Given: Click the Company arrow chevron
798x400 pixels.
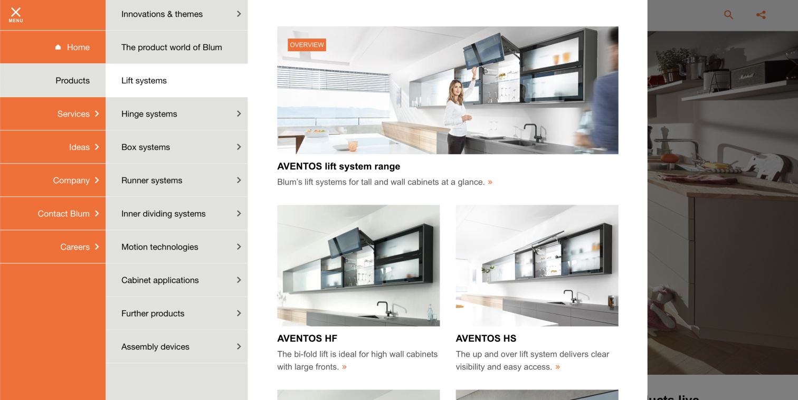Looking at the screenshot, I should click(x=97, y=180).
